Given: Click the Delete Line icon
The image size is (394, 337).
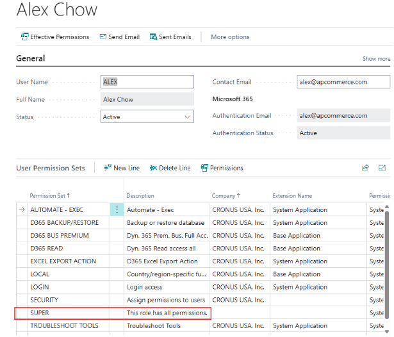Looking at the screenshot, I should point(153,168).
